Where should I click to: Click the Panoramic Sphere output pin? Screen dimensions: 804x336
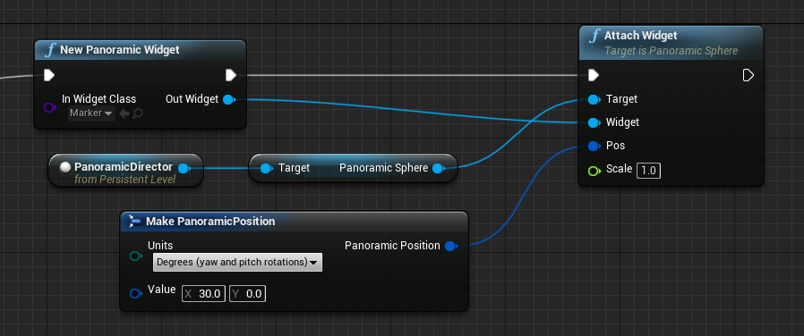(438, 168)
